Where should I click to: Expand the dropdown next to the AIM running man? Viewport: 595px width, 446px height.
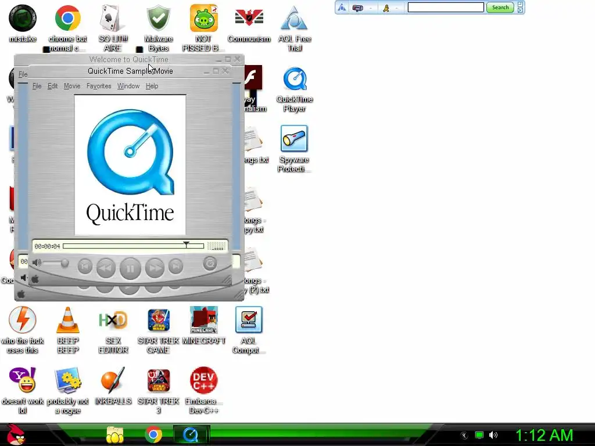coord(396,8)
